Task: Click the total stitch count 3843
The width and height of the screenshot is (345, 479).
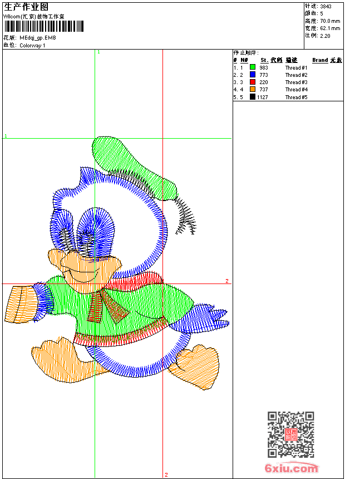Action: [x=326, y=7]
